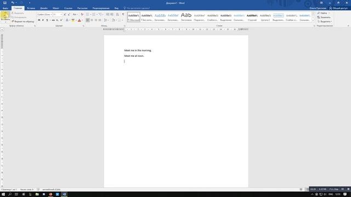Open the Calibri font name combo box

pyautogui.click(x=44, y=14)
